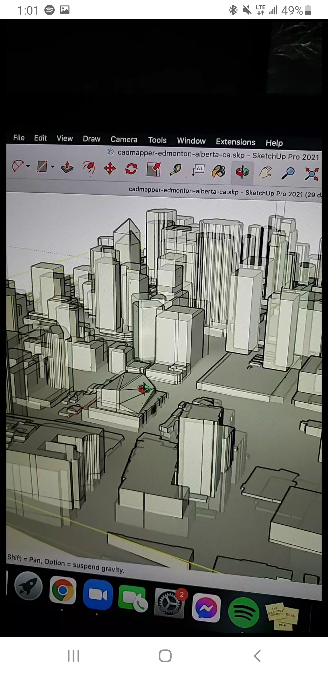Select the Text label tool
The image size is (328, 675).
(x=198, y=170)
